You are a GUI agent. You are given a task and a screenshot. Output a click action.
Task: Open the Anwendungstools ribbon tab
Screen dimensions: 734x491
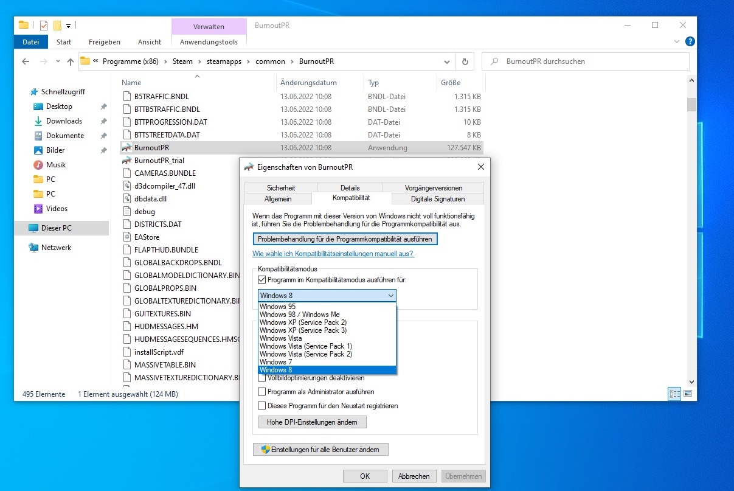[209, 42]
